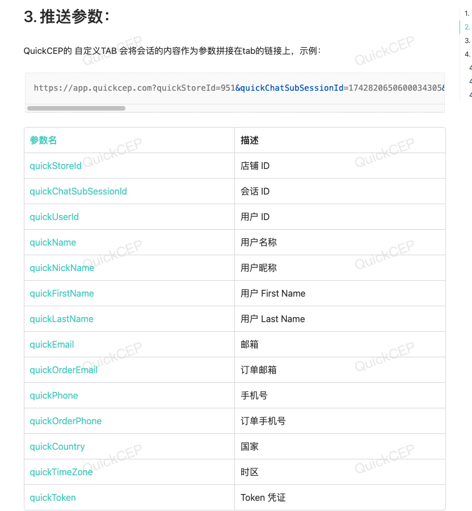Click the Token 凭证 description cell
Screen dimensions: 472x511
[x=340, y=497]
